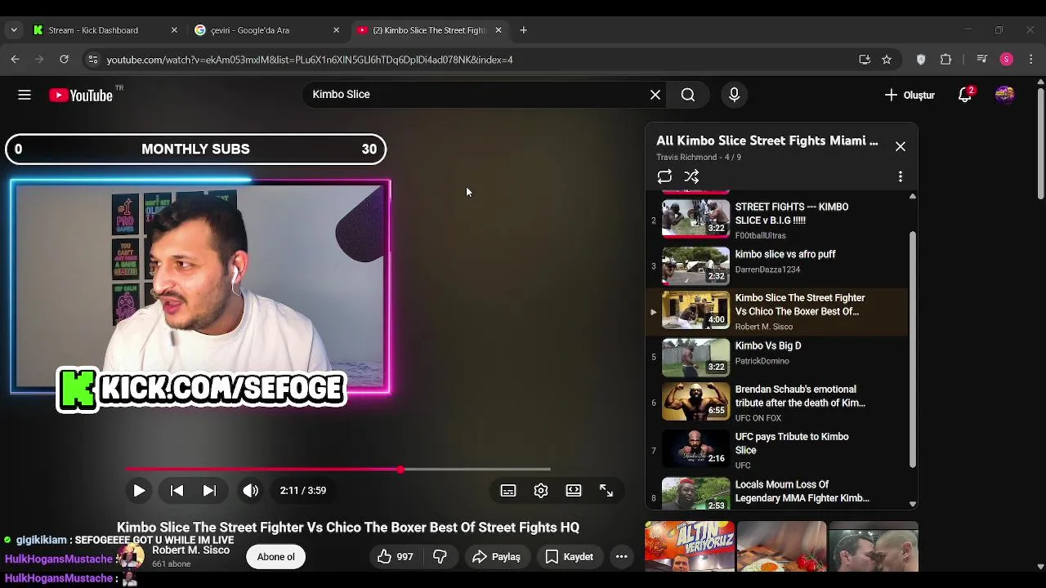Close the Kick Dashboard tab

173,30
